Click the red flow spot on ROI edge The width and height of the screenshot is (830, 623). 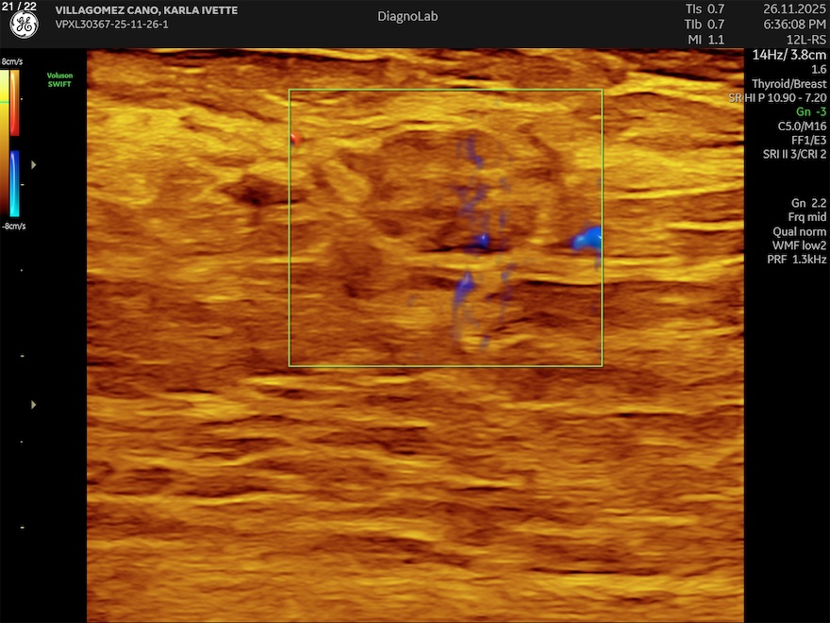(x=295, y=139)
